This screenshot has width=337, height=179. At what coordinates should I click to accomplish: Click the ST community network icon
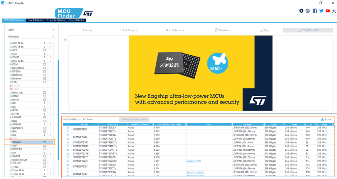tap(334, 11)
